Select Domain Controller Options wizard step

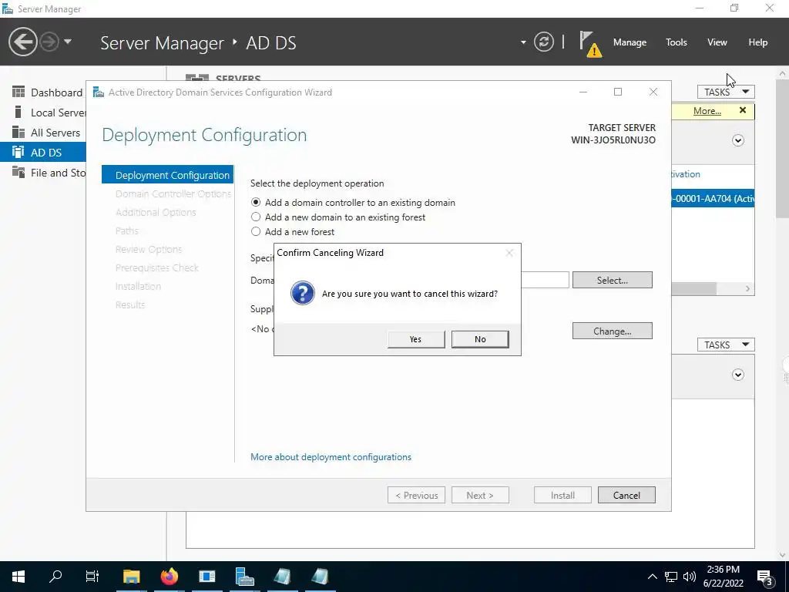(167, 193)
